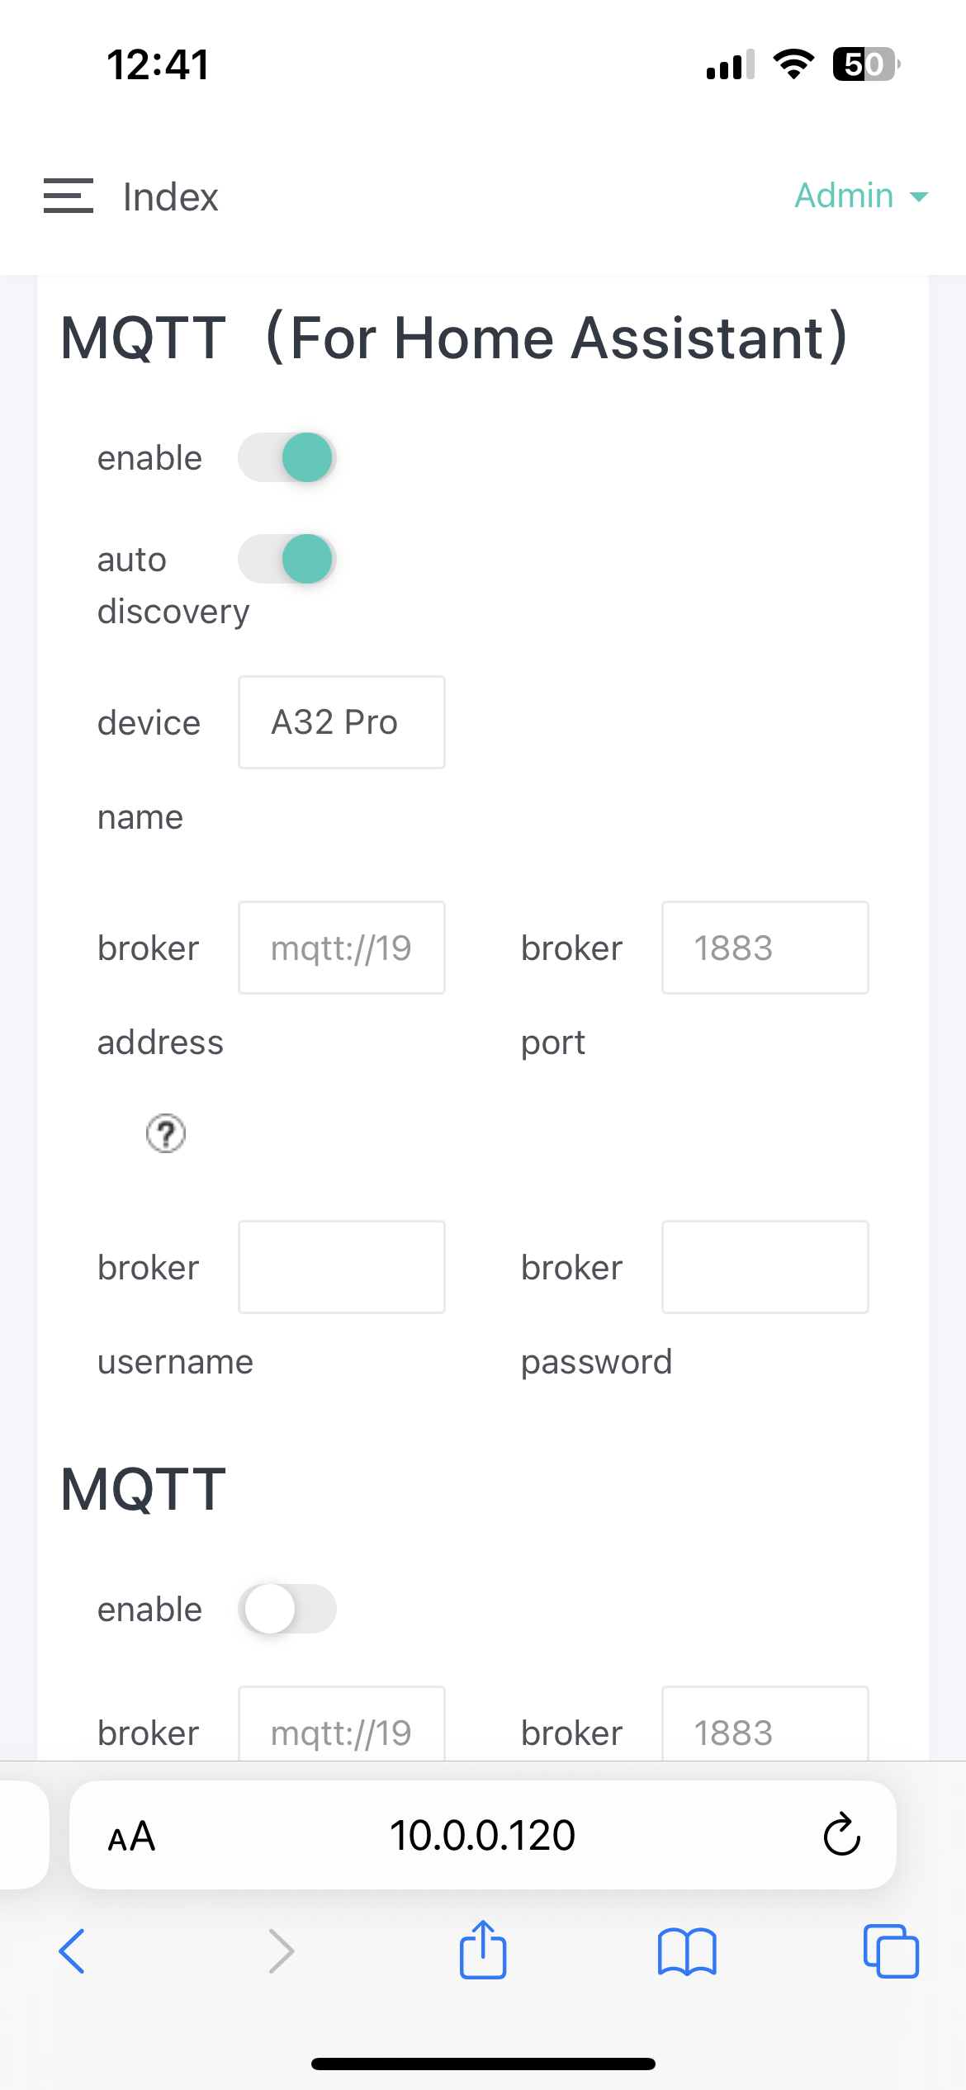Viewport: 966px width, 2090px height.
Task: Open Safari bookmarks book icon
Action: tap(687, 1951)
